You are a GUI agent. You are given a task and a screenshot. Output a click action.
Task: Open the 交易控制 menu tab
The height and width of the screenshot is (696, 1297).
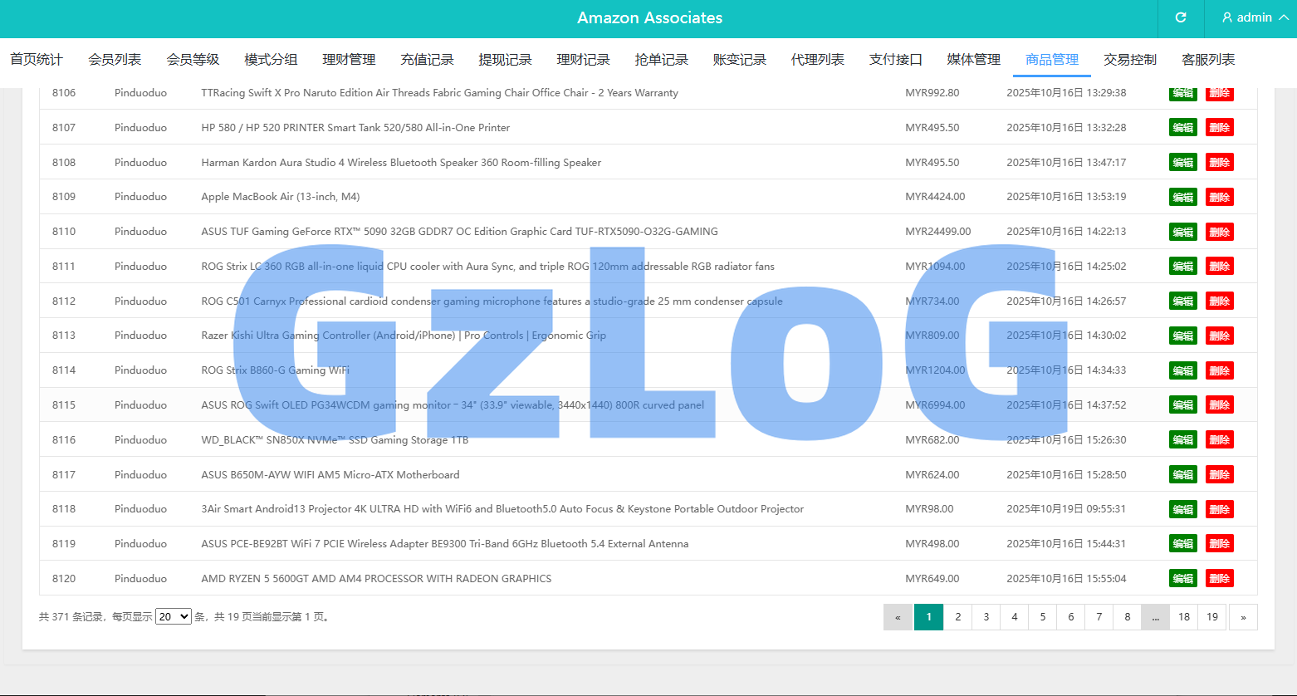(1129, 60)
